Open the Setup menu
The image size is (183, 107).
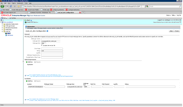(x=168, y=15)
